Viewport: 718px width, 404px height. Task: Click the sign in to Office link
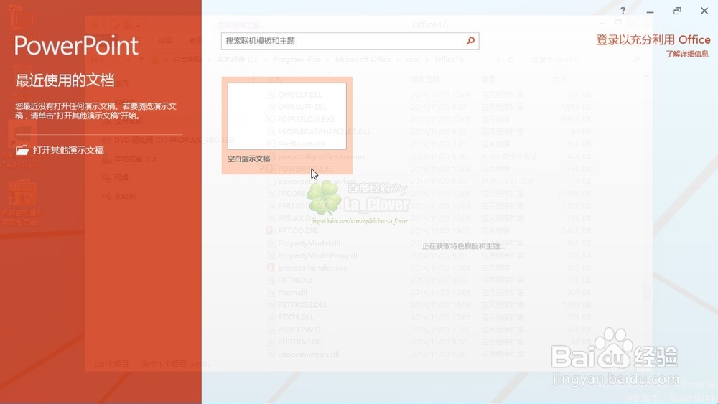click(x=653, y=39)
